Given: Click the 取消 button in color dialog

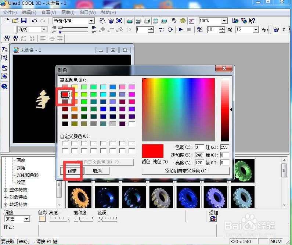Looking at the screenshot, I should click(x=97, y=171).
